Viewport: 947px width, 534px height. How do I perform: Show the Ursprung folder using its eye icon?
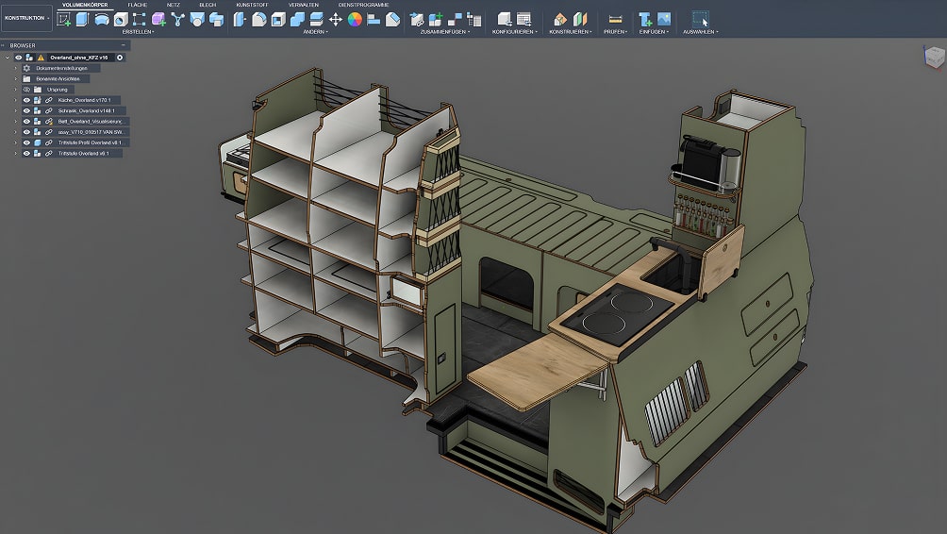[x=26, y=89]
